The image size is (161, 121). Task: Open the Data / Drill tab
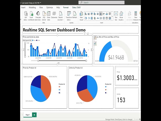pyautogui.click(x=76, y=7)
